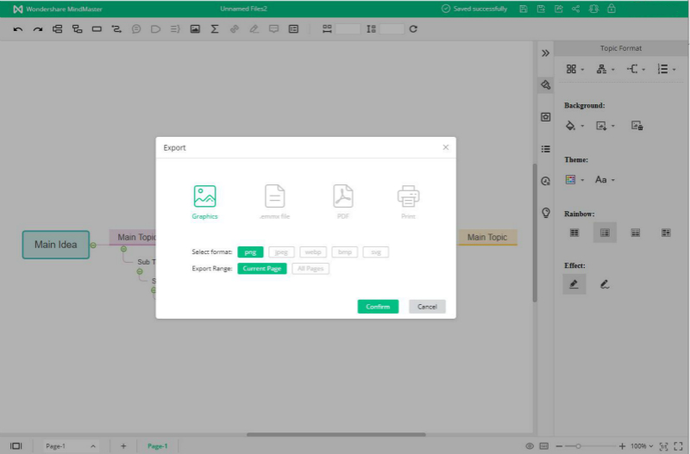Open the 100% zoom level dropdown
690x454 pixels.
(642, 446)
